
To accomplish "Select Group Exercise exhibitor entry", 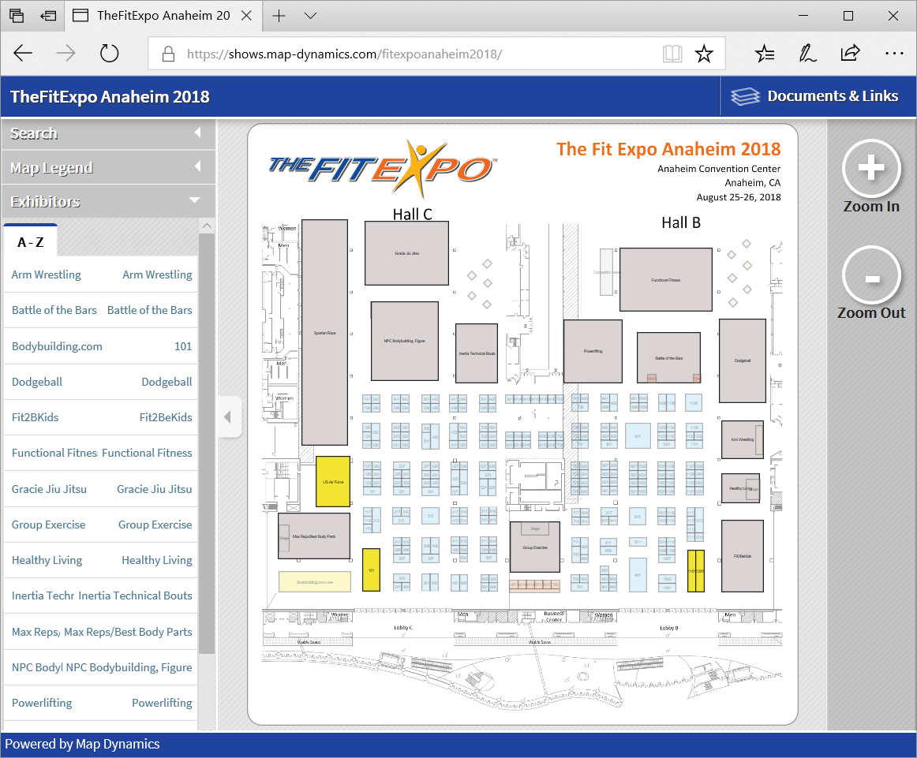I will 101,525.
